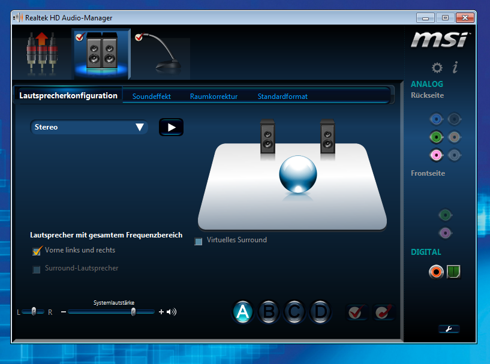Click the purple front panel jack

click(x=445, y=233)
